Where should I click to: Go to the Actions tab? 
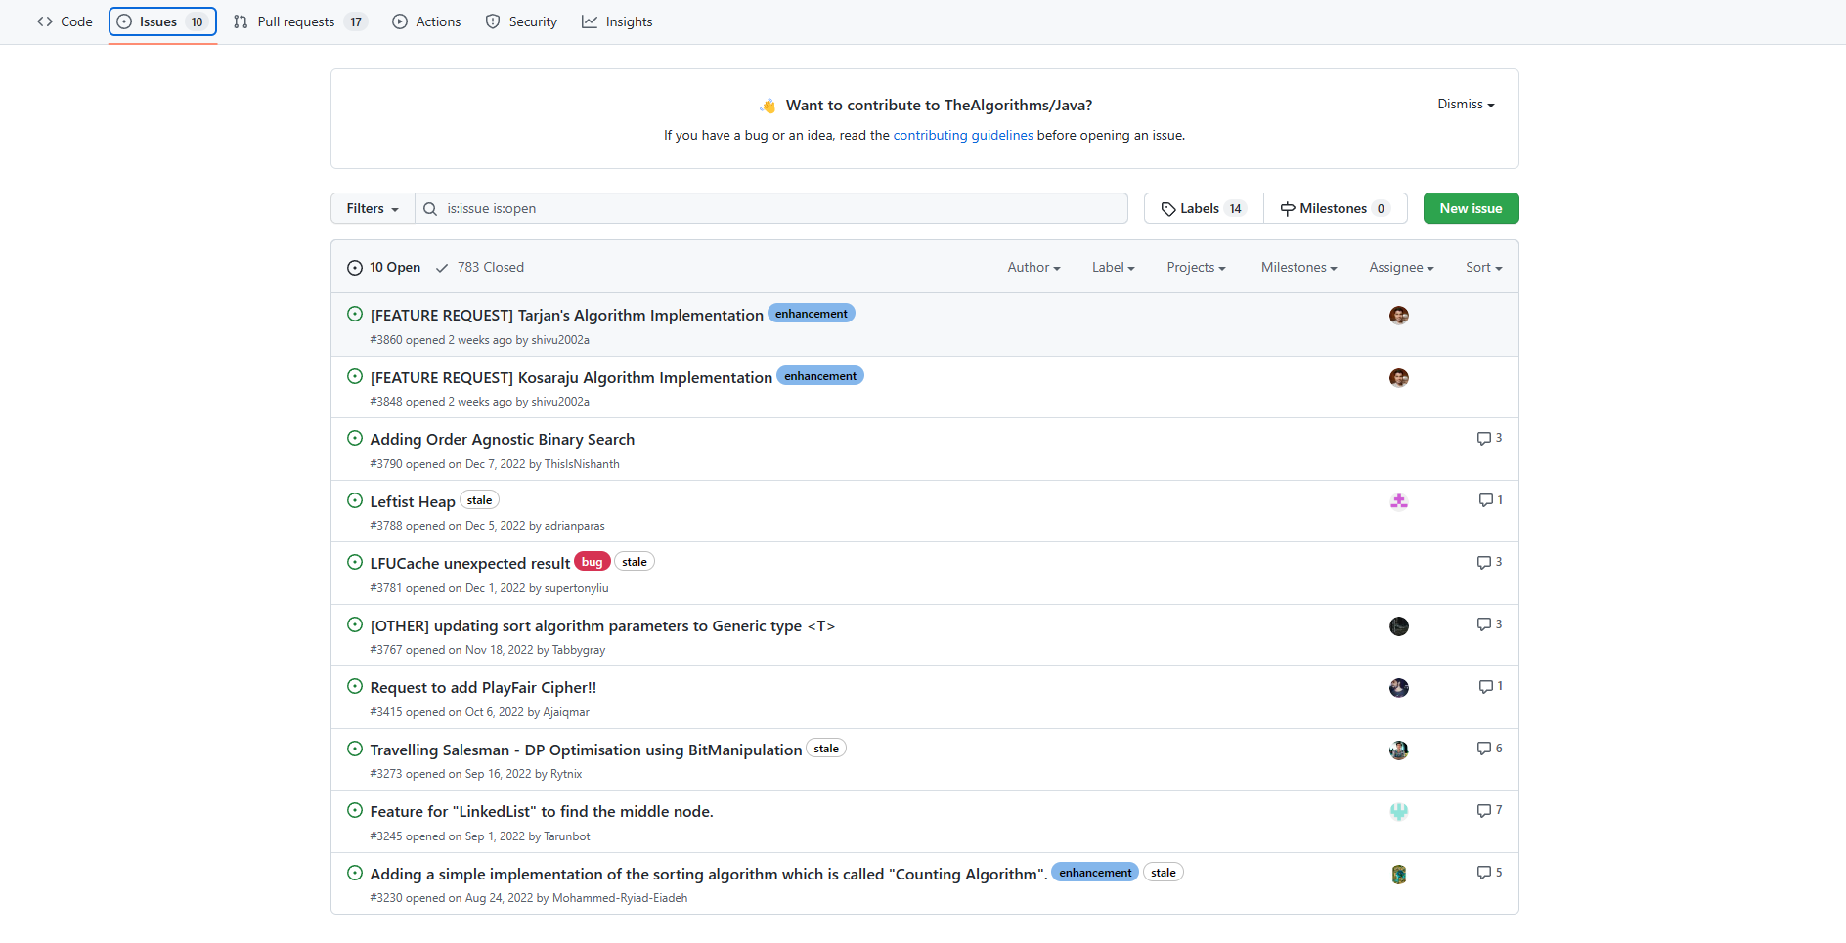pos(426,21)
